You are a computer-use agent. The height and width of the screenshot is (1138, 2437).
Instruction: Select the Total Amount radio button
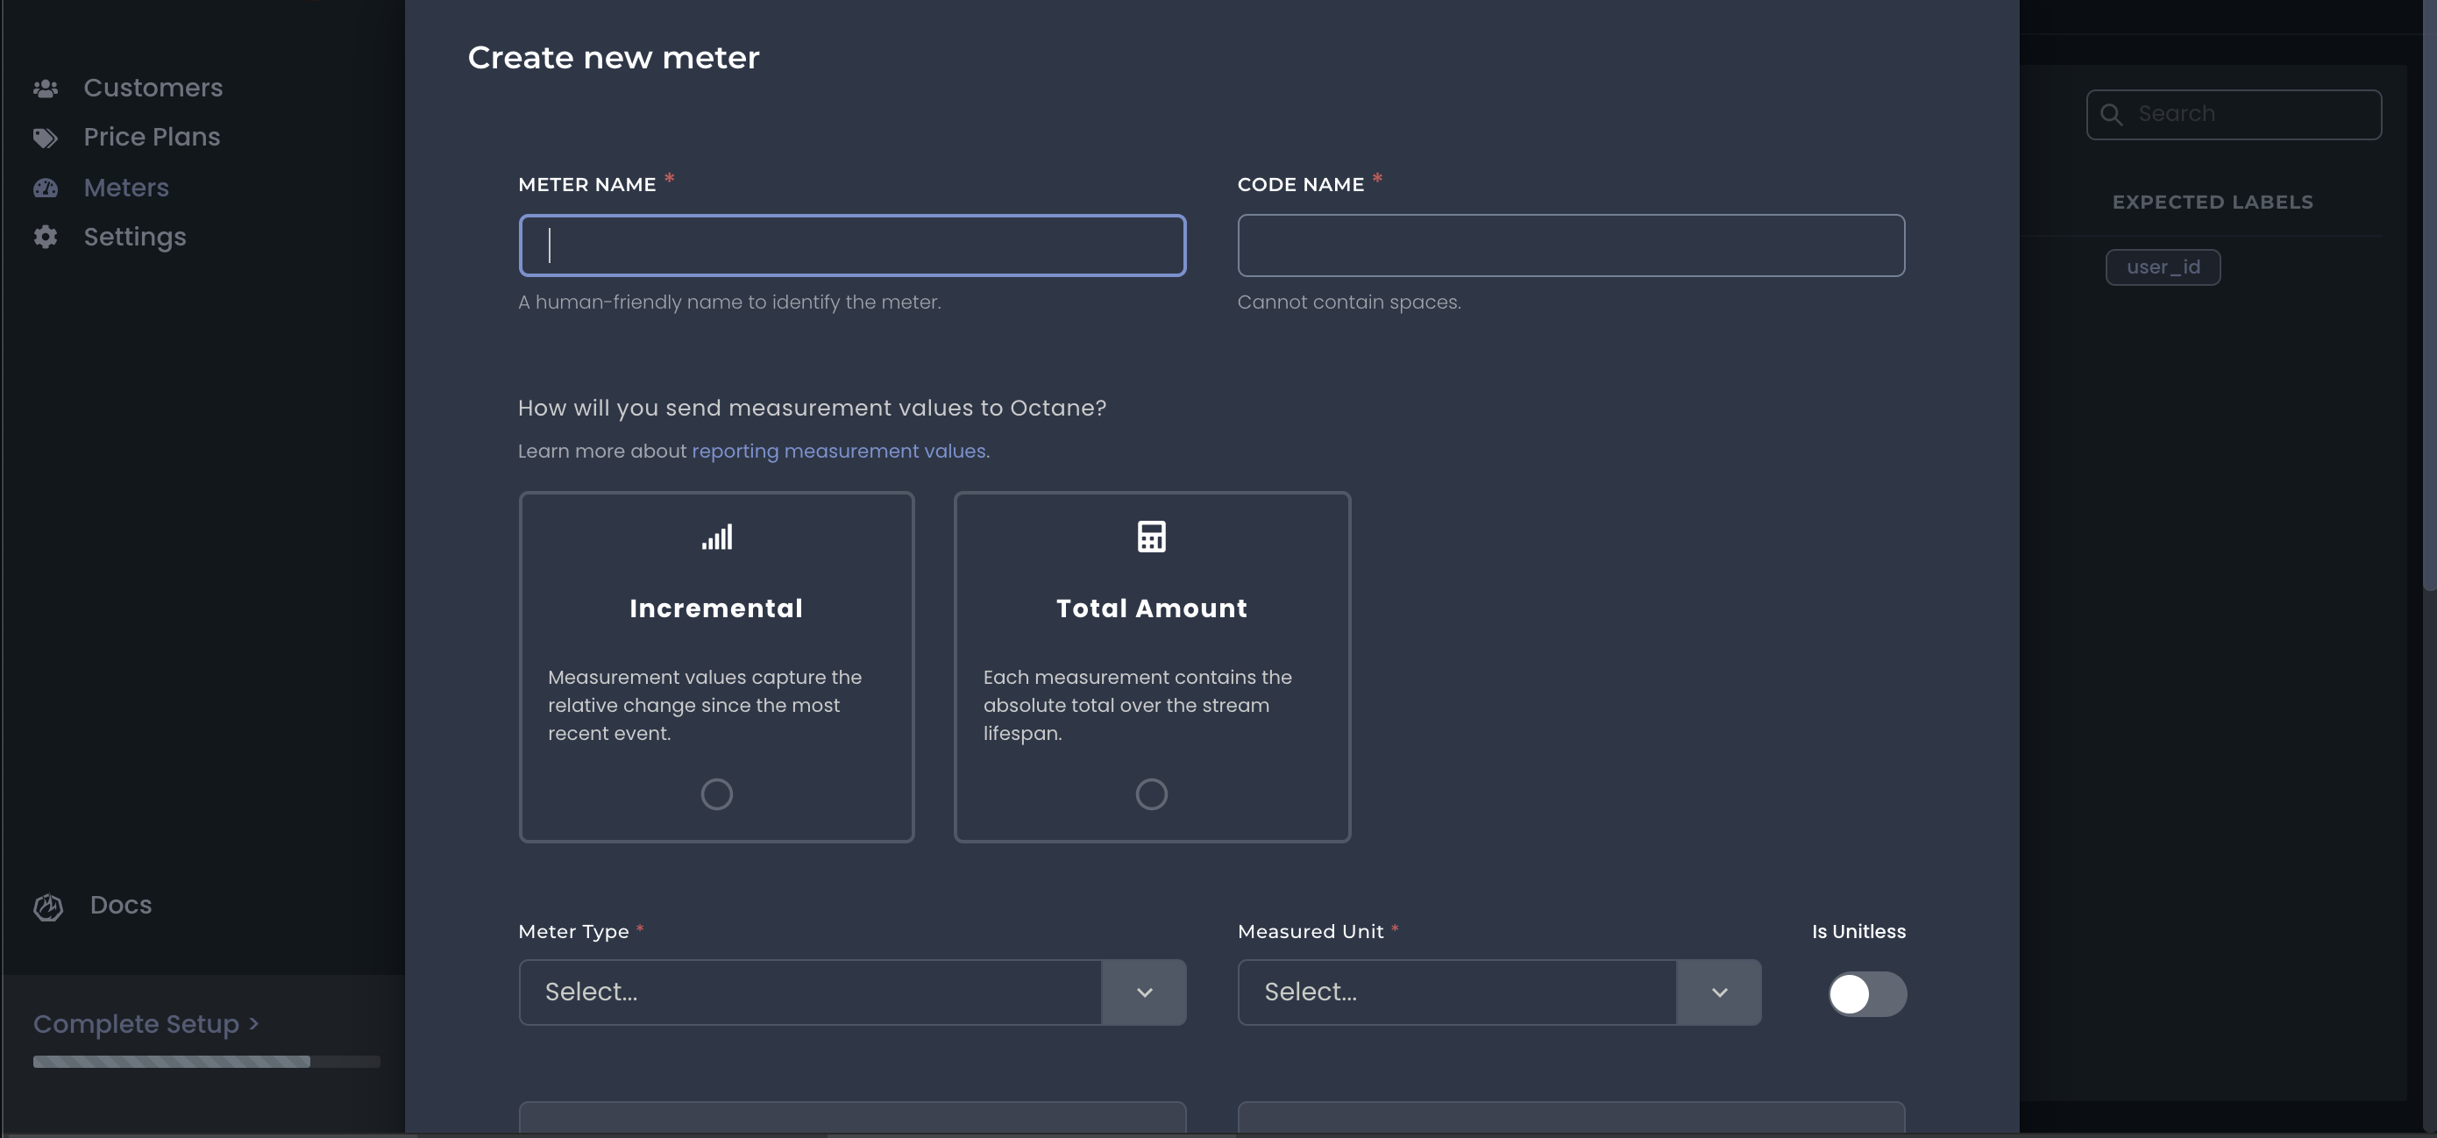tap(1151, 793)
